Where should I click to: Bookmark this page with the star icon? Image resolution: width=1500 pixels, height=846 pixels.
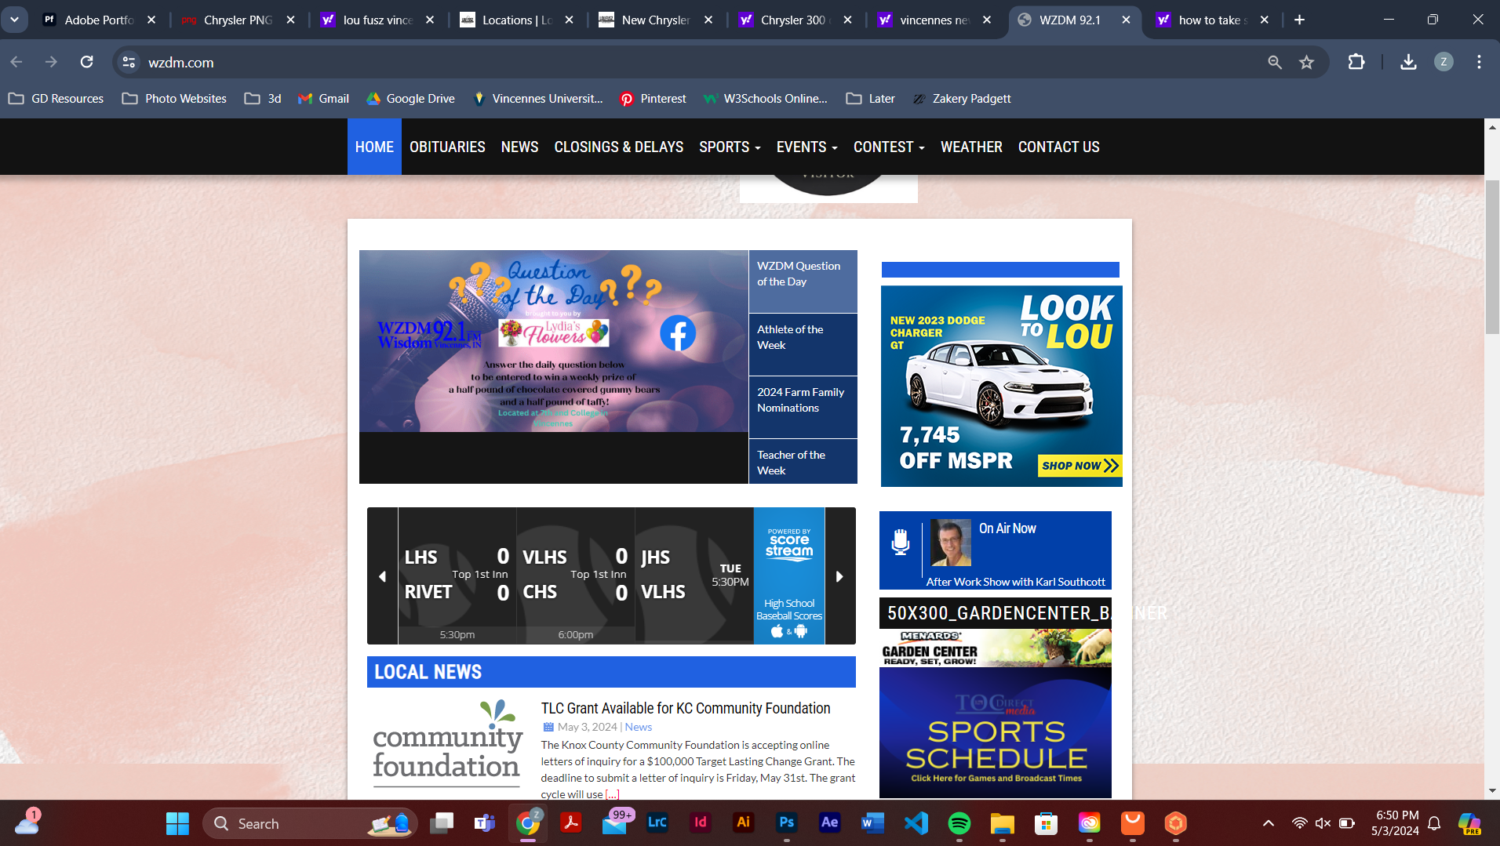tap(1306, 62)
